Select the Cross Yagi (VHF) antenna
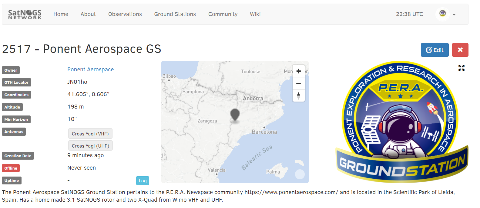Viewport: 480px width, 208px height. [x=90, y=134]
